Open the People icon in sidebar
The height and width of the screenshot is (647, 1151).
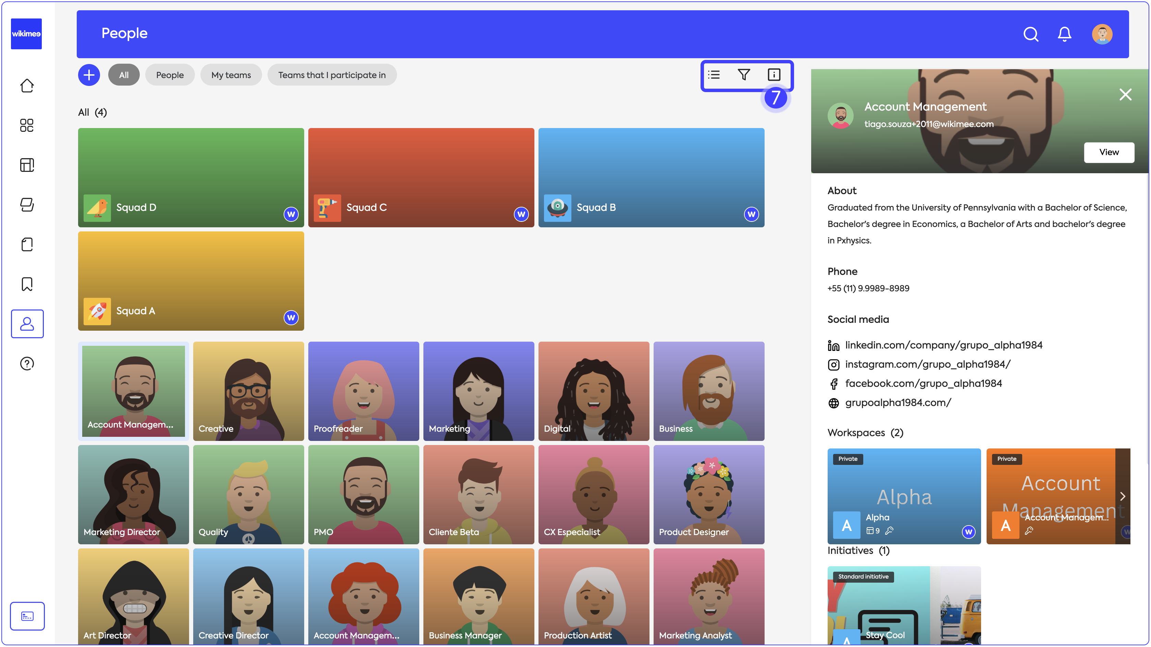point(27,324)
